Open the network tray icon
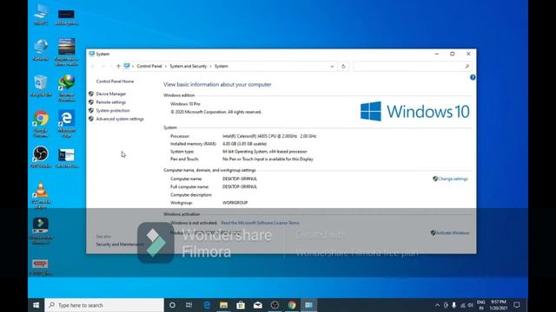 pos(462,305)
